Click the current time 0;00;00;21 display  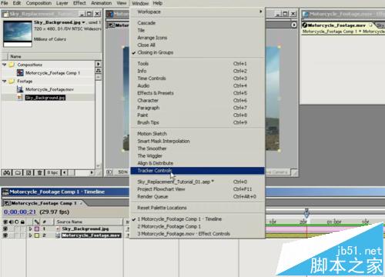click(20, 212)
